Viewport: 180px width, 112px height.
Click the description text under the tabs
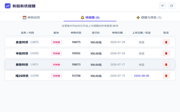click(x=90, y=26)
